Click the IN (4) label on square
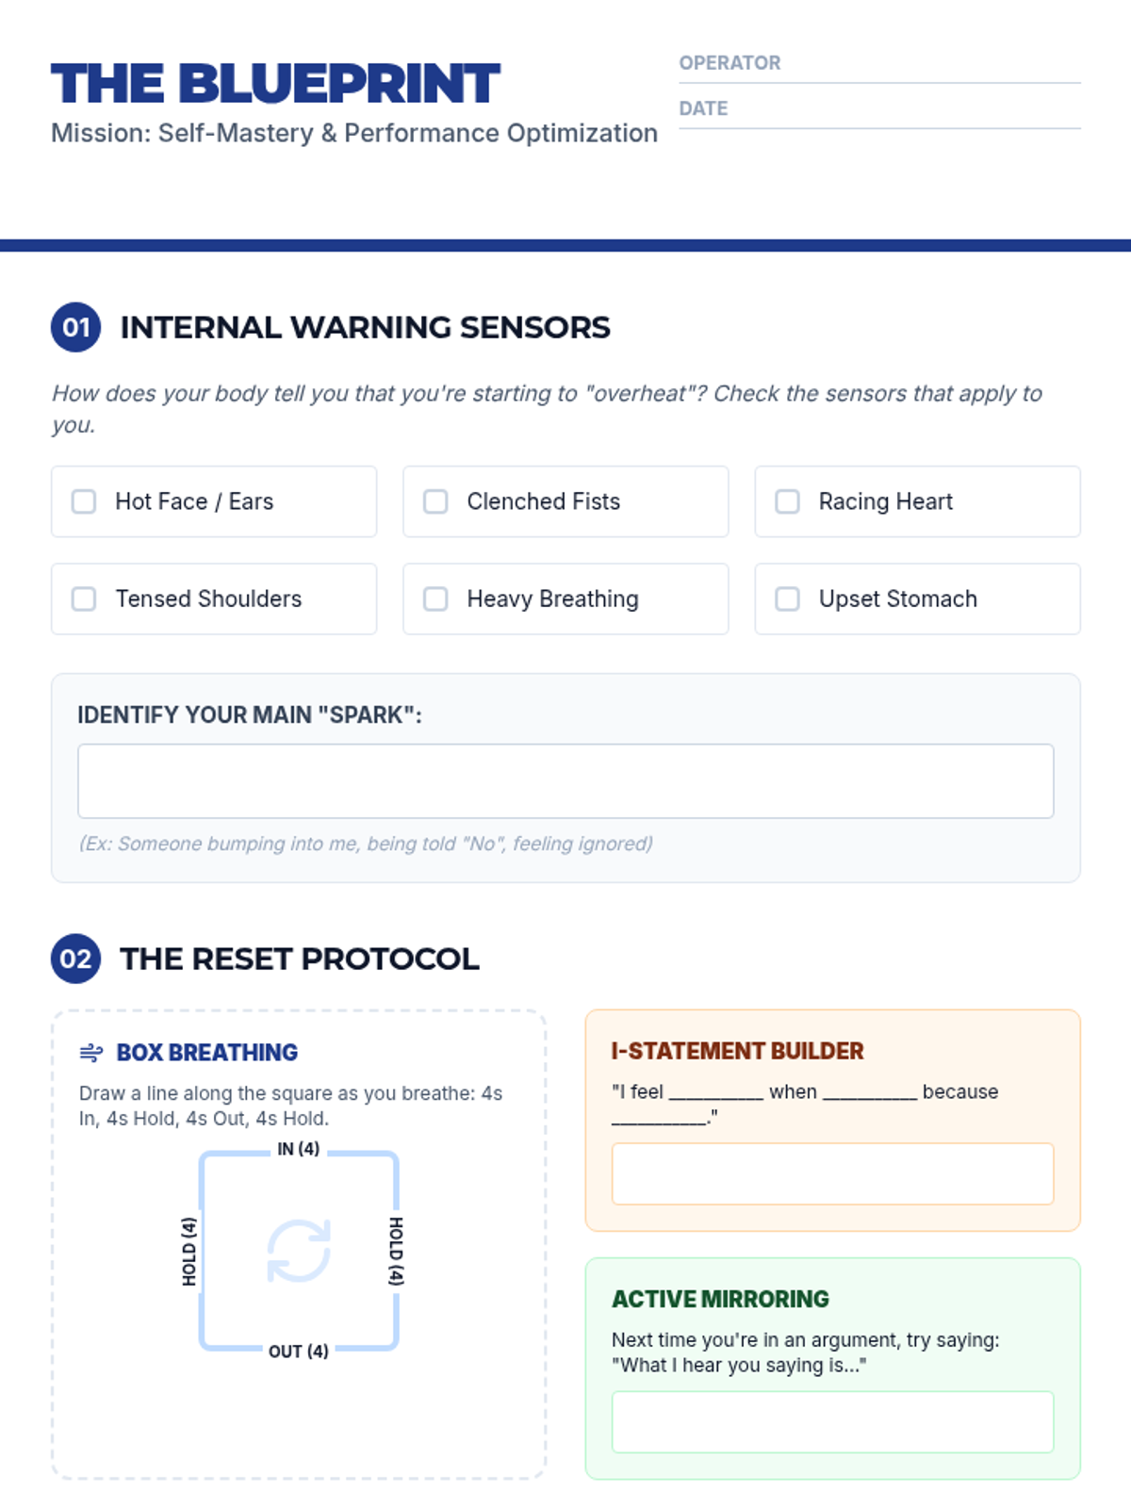The image size is (1131, 1508). pos(299,1149)
